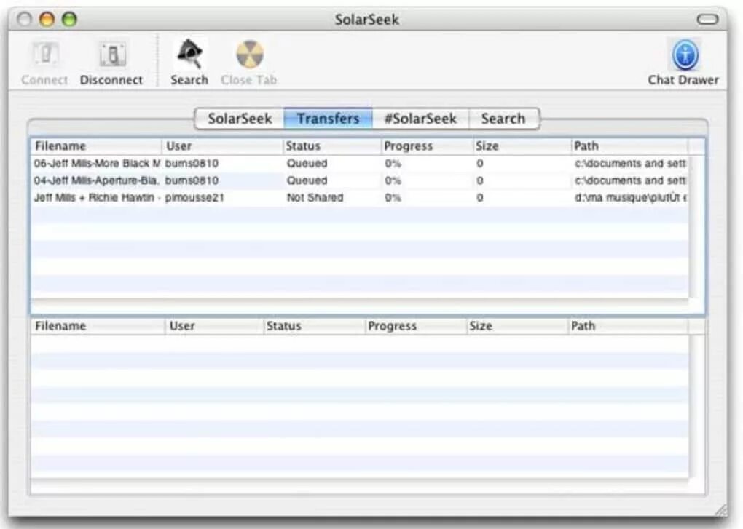Sort upper table by Status header
Screen dimensions: 743x529
(331, 146)
